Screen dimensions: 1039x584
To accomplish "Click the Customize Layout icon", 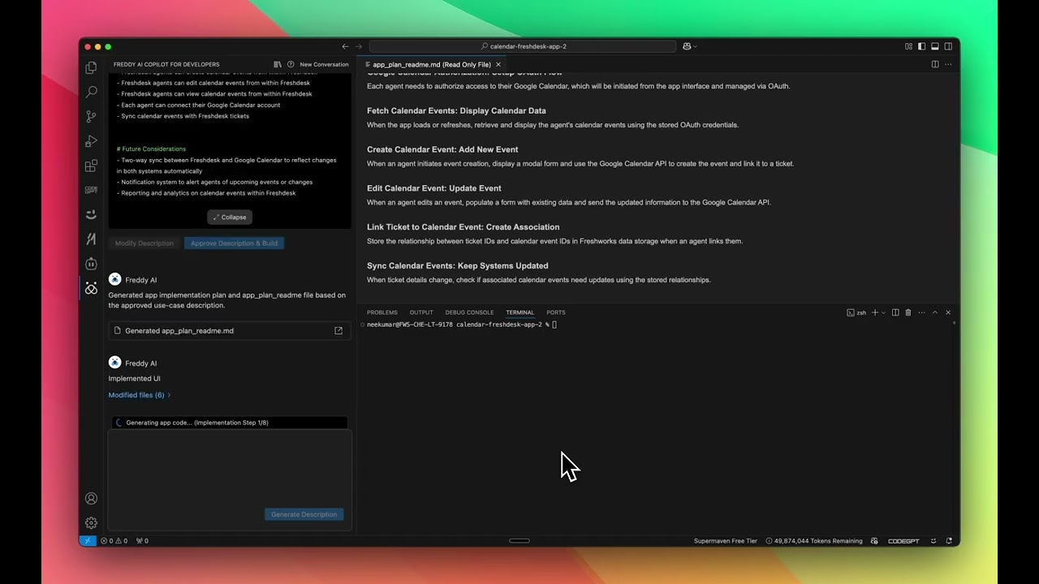I will click(x=908, y=46).
